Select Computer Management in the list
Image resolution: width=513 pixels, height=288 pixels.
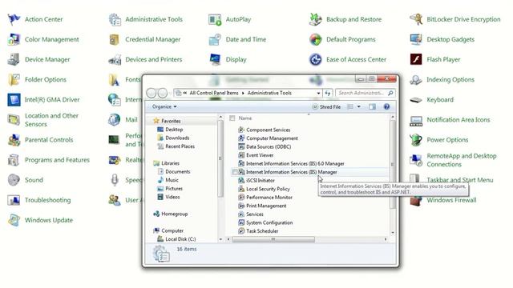click(x=272, y=138)
